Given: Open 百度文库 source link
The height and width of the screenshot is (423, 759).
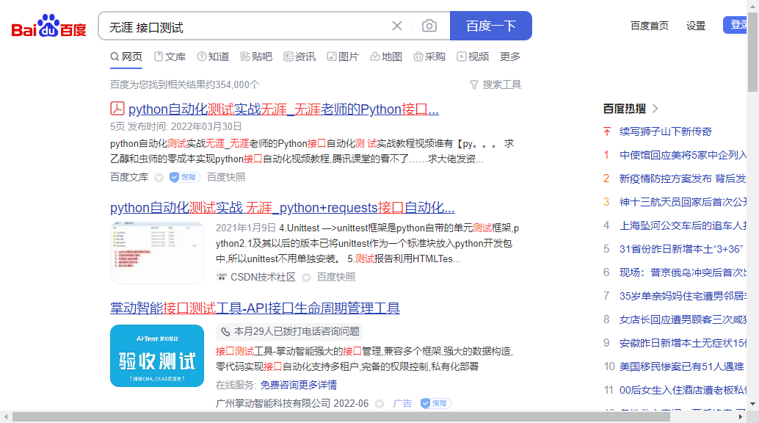Looking at the screenshot, I should (x=129, y=177).
